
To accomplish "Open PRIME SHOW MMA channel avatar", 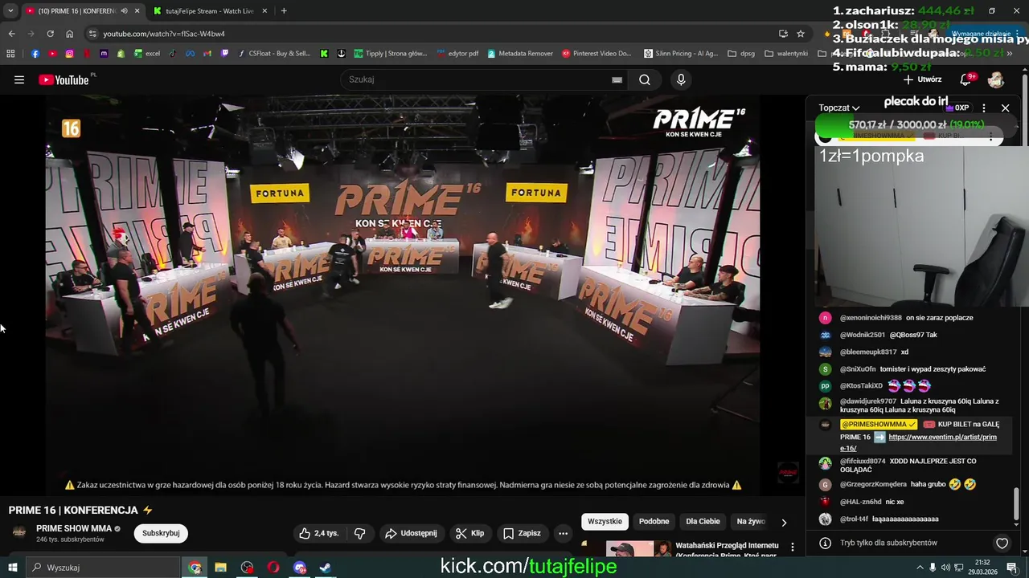I will point(19,532).
